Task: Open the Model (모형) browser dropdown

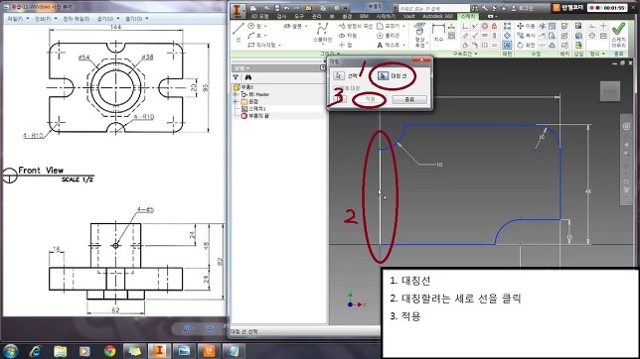Action: click(x=241, y=68)
